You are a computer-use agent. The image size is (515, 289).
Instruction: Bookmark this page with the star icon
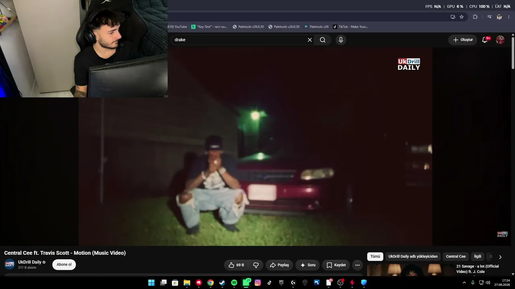[x=461, y=17]
